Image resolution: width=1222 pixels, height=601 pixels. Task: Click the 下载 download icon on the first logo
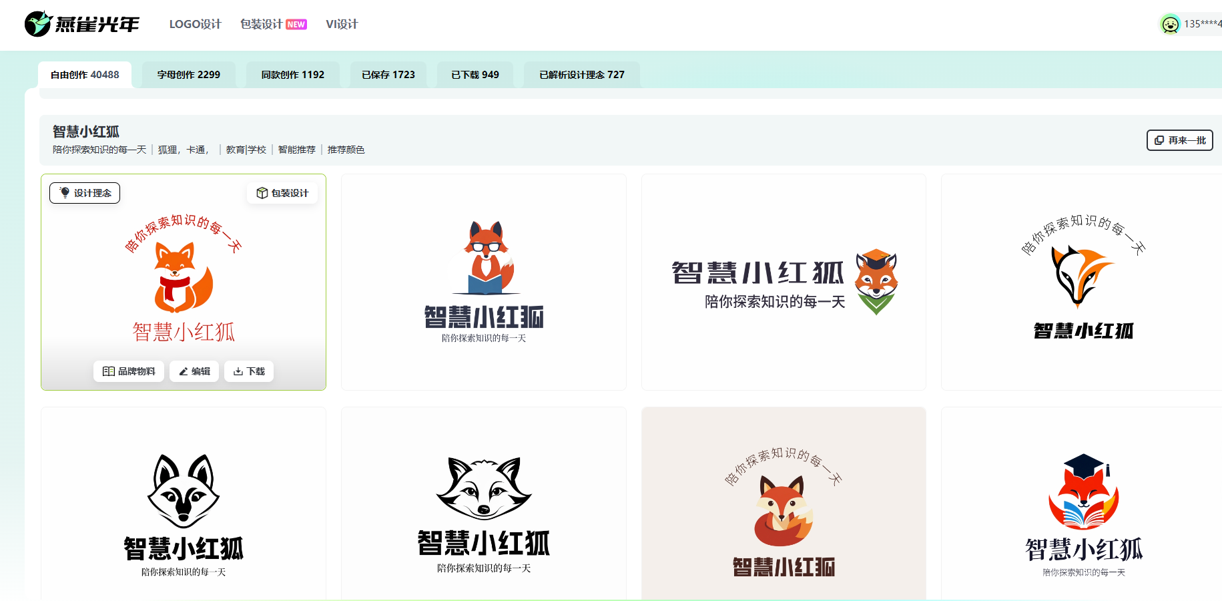[248, 371]
